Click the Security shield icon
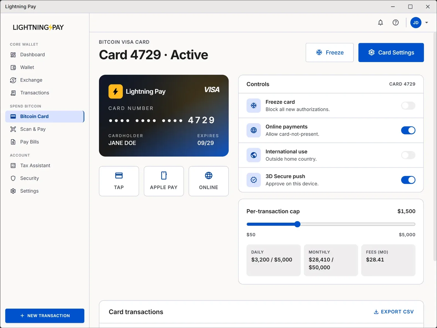Screen dimensions: 437x328 (13, 178)
